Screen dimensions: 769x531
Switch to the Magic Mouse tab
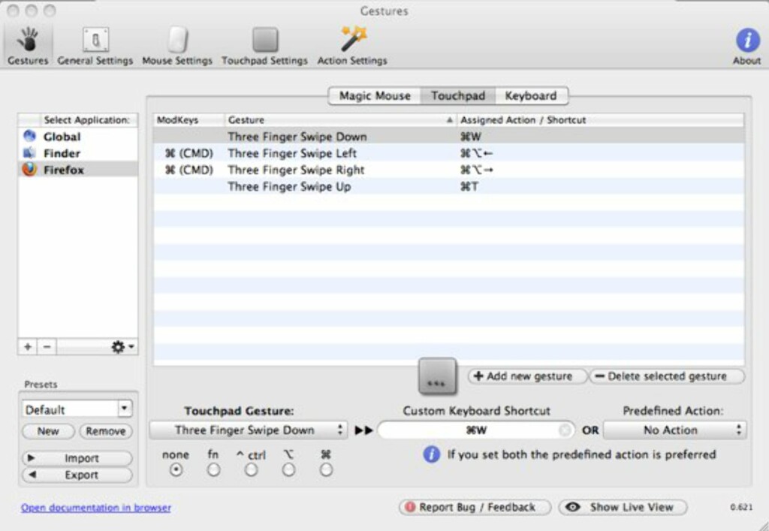pyautogui.click(x=375, y=95)
